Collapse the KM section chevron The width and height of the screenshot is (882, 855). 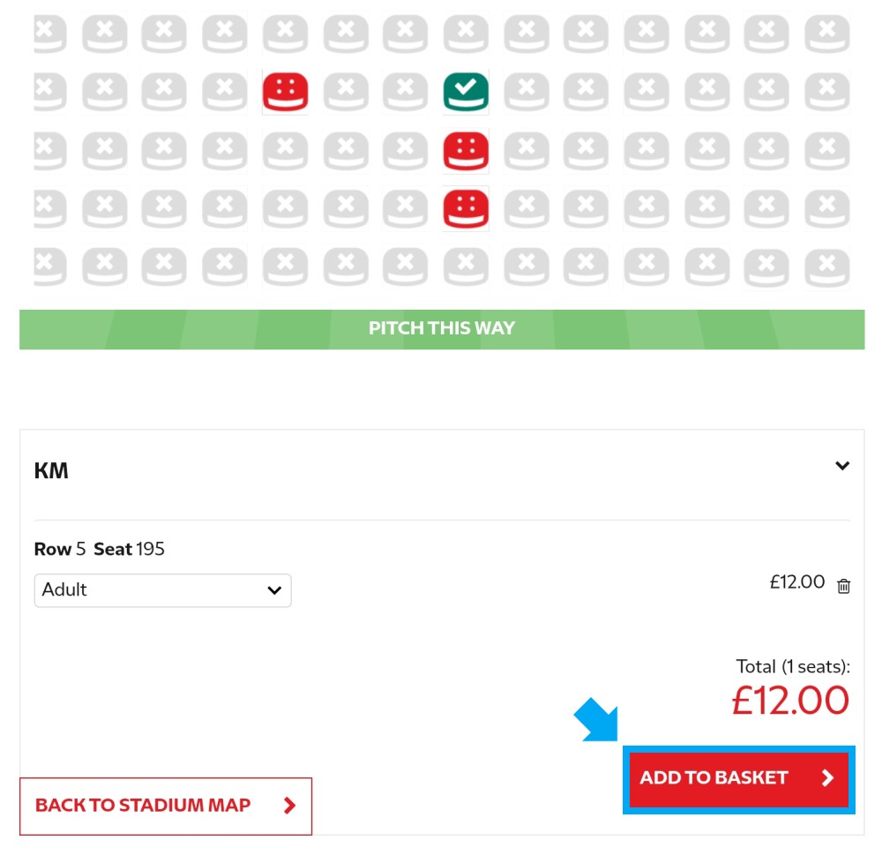842,466
